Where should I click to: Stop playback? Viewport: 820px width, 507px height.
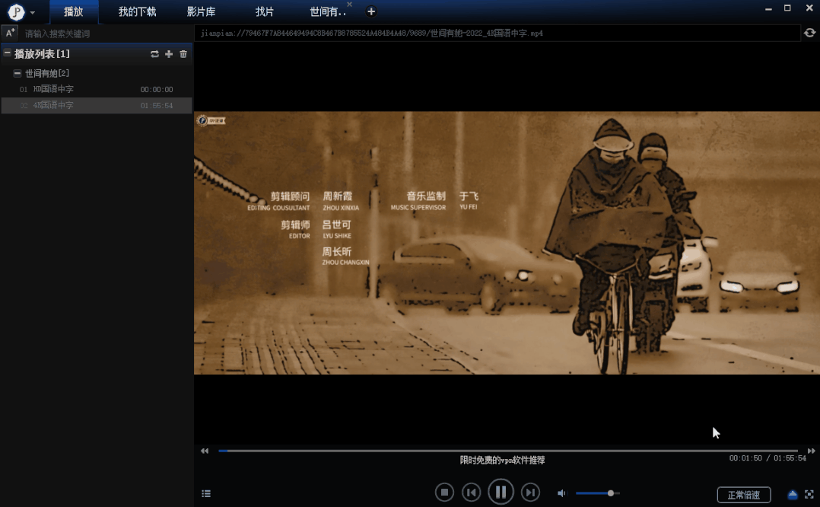[x=444, y=493]
